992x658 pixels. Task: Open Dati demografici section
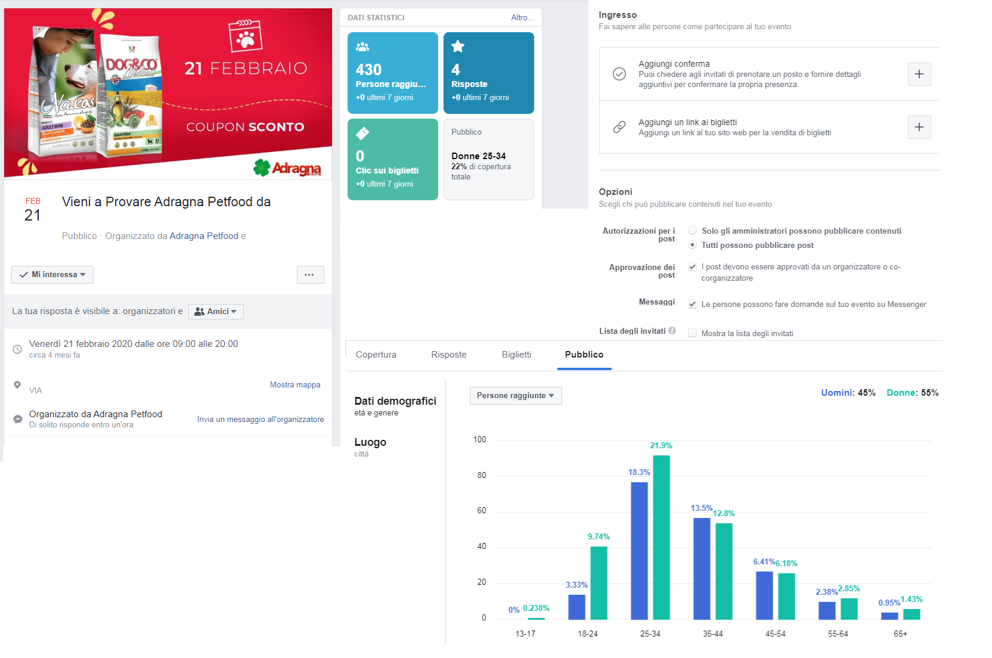pyautogui.click(x=395, y=406)
